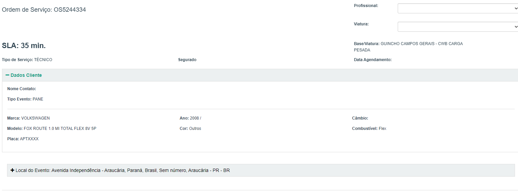Viewport: 518px width, 196px height.
Task: Click the Data Agendamento label
Action: click(x=373, y=60)
